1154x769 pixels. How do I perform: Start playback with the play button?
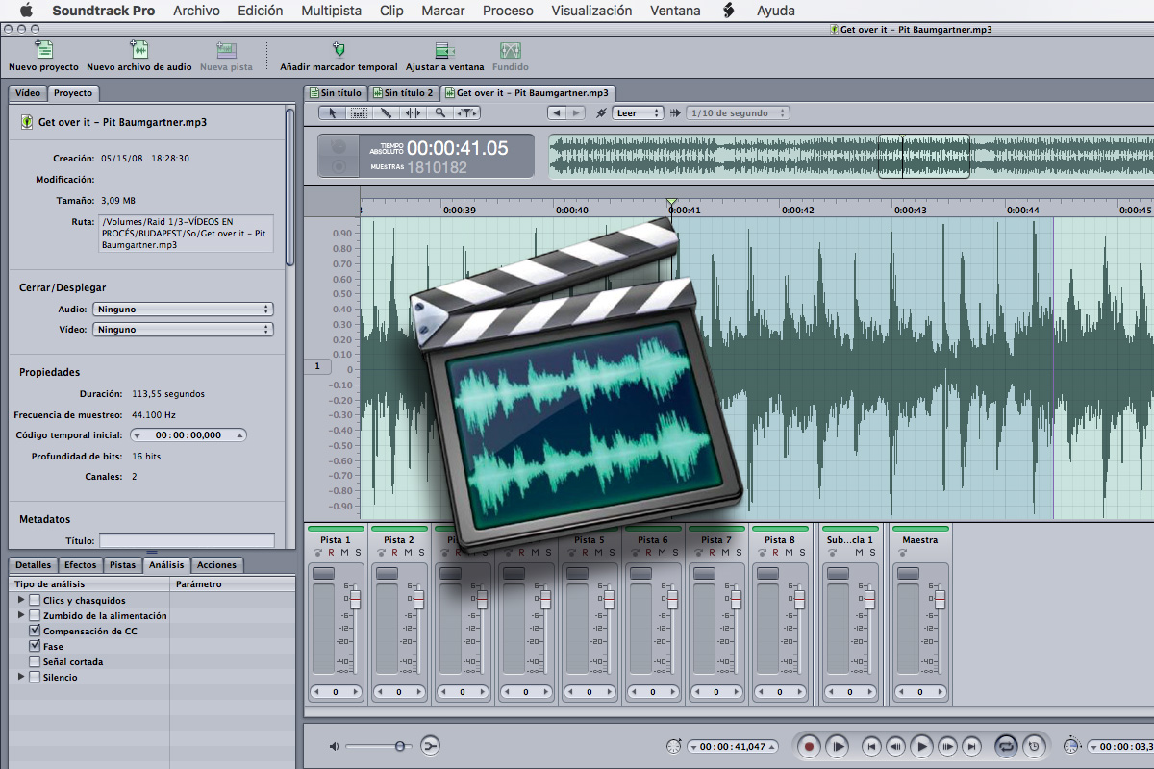pyautogui.click(x=921, y=746)
